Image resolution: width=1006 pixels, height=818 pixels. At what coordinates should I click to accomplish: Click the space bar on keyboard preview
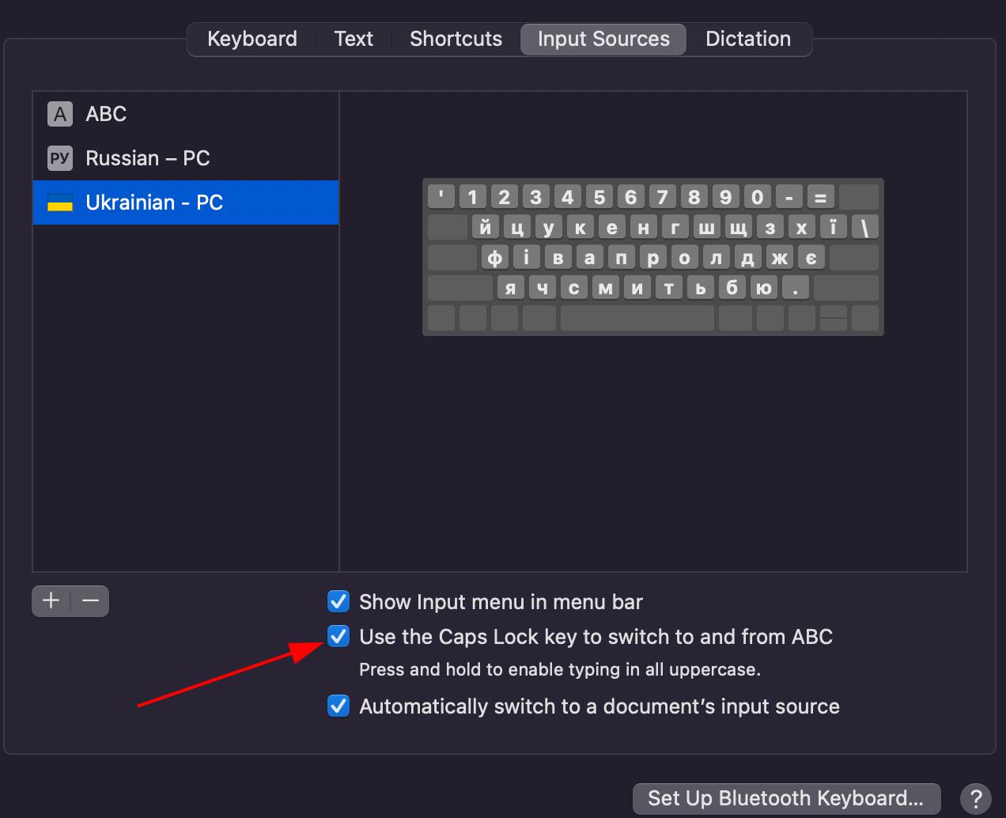coord(637,318)
